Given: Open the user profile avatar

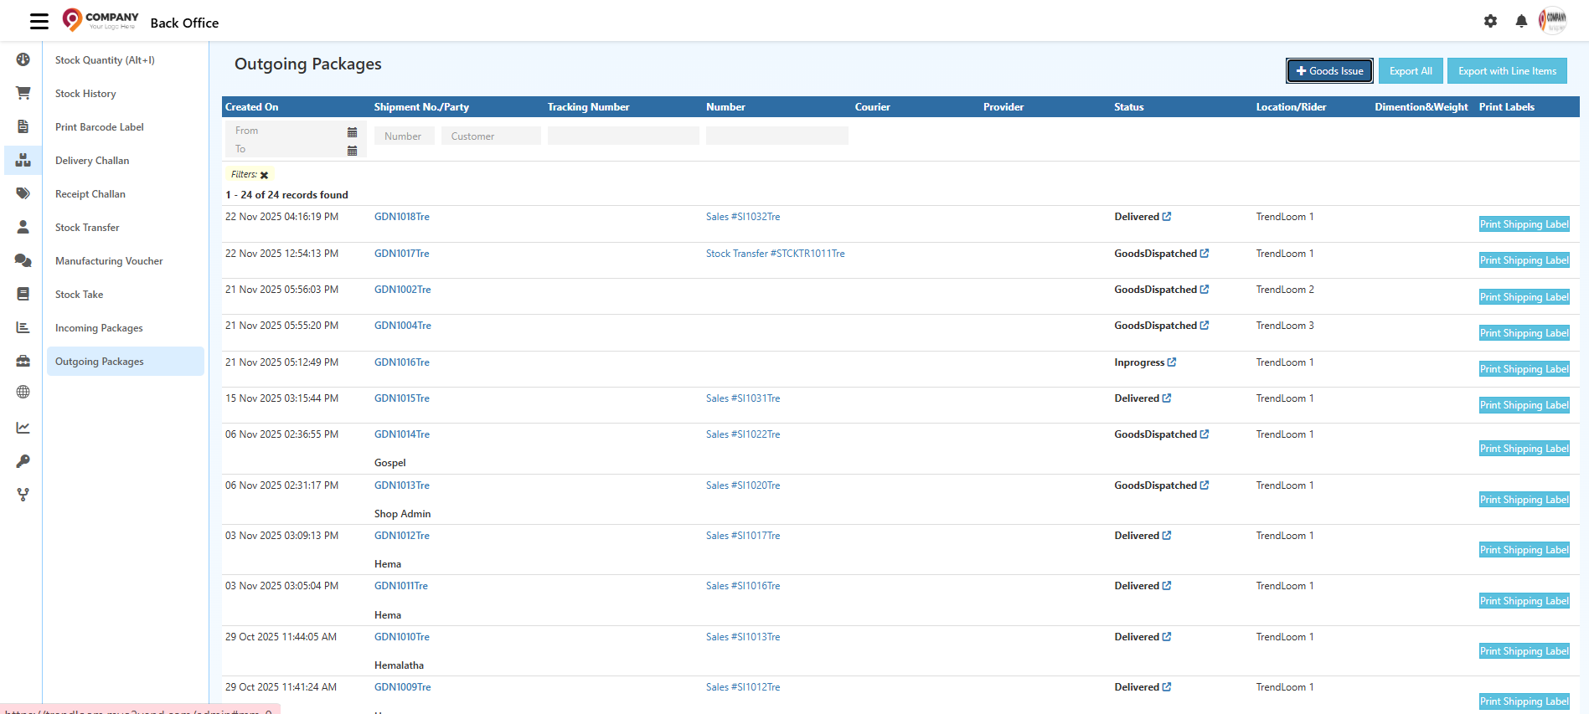Looking at the screenshot, I should click(x=1552, y=20).
